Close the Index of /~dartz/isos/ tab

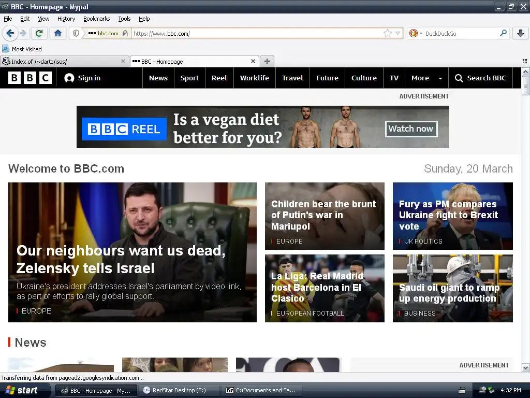click(123, 61)
